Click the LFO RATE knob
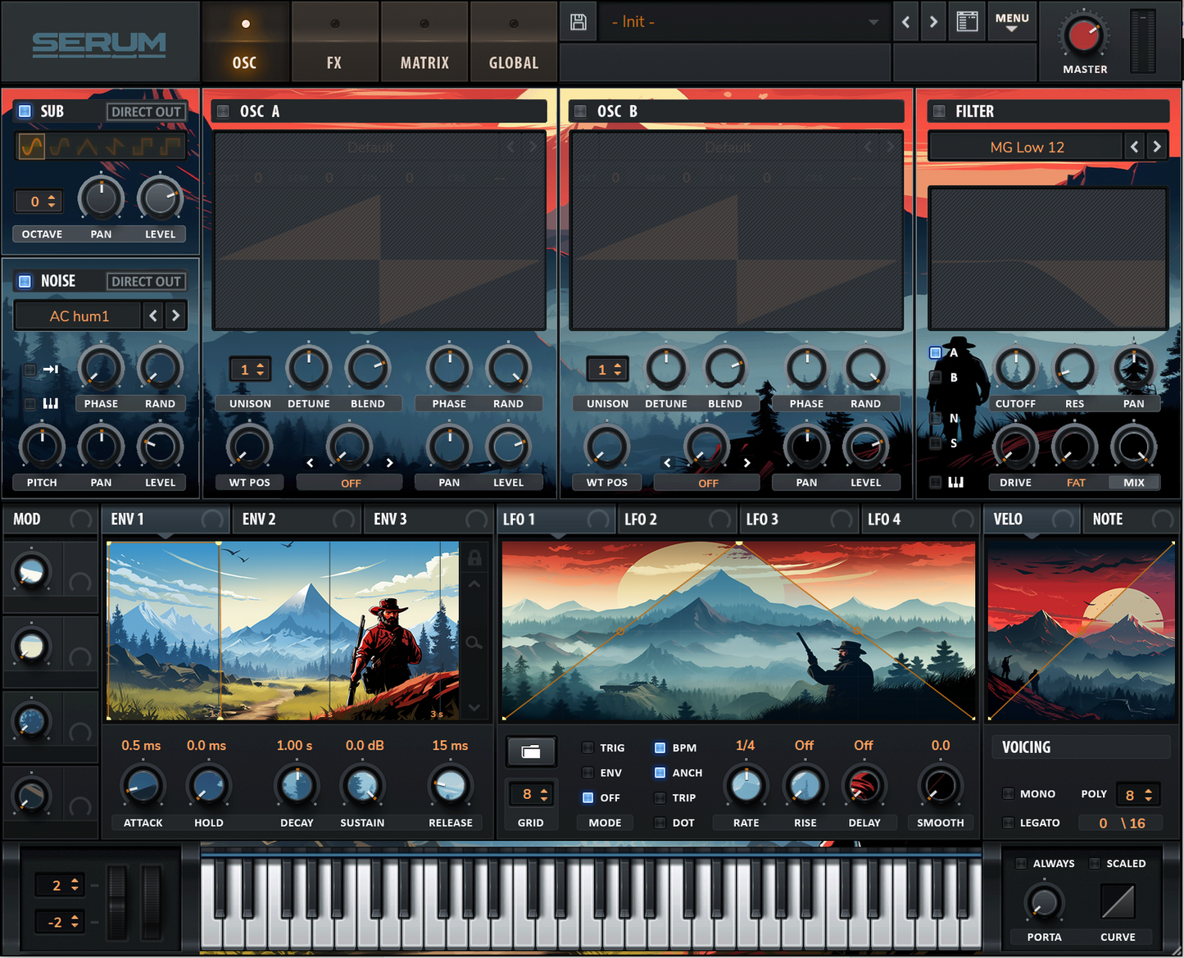The height and width of the screenshot is (958, 1184). point(746,786)
